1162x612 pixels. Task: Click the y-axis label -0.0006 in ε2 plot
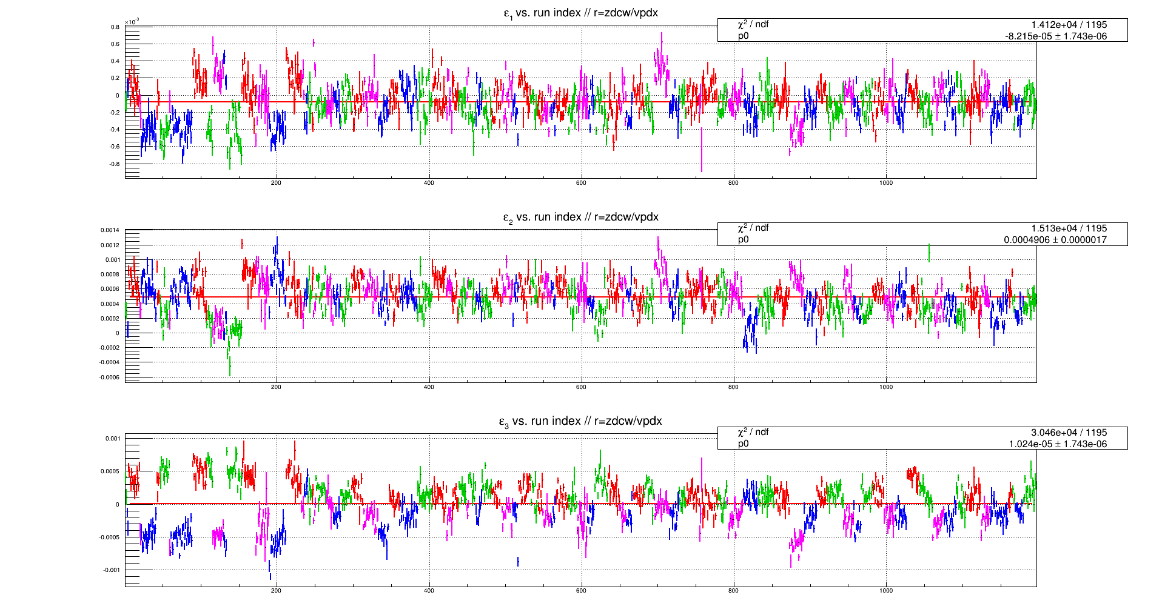(x=109, y=378)
